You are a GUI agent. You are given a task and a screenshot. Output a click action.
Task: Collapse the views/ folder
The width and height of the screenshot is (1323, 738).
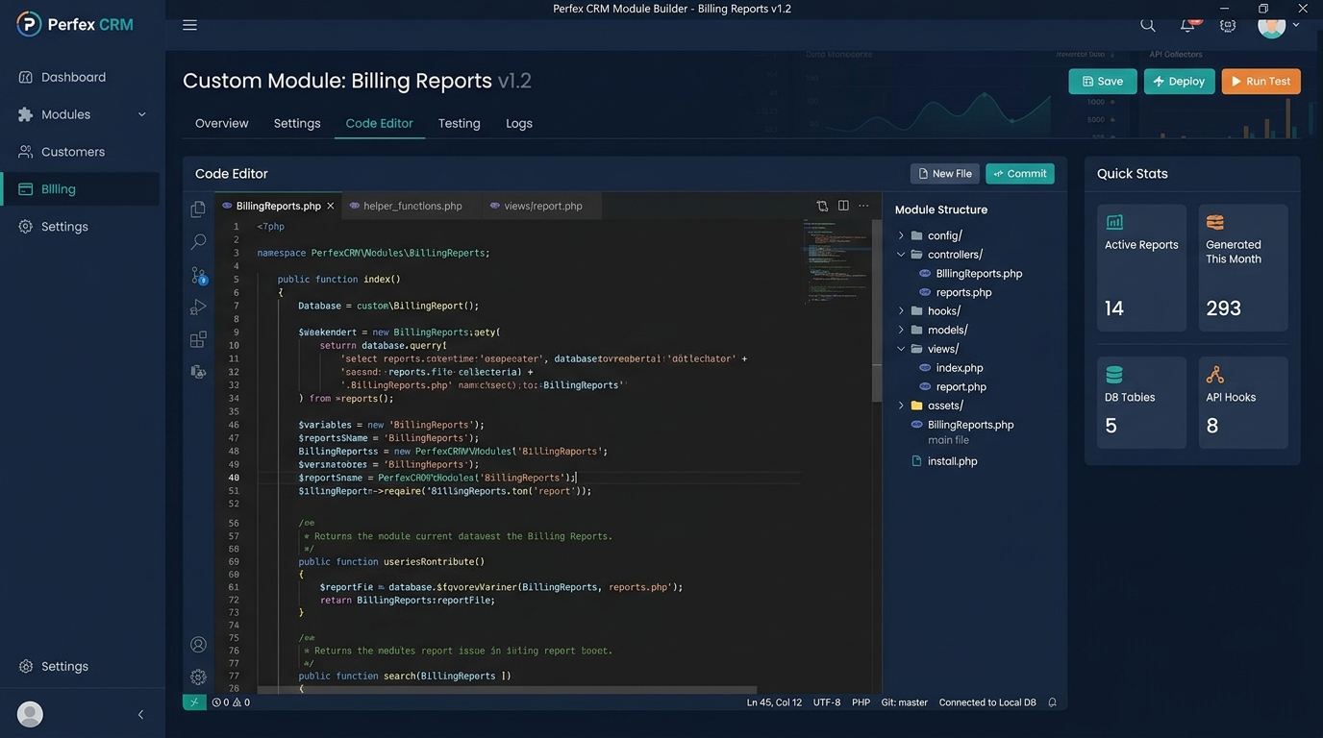901,349
